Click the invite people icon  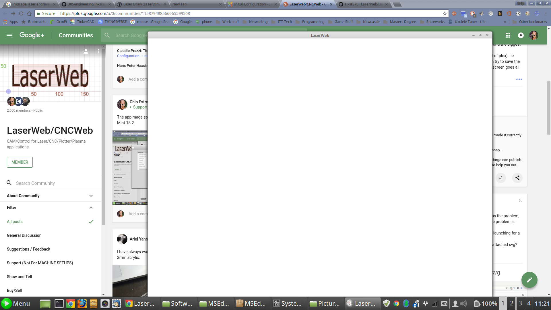pos(85,51)
